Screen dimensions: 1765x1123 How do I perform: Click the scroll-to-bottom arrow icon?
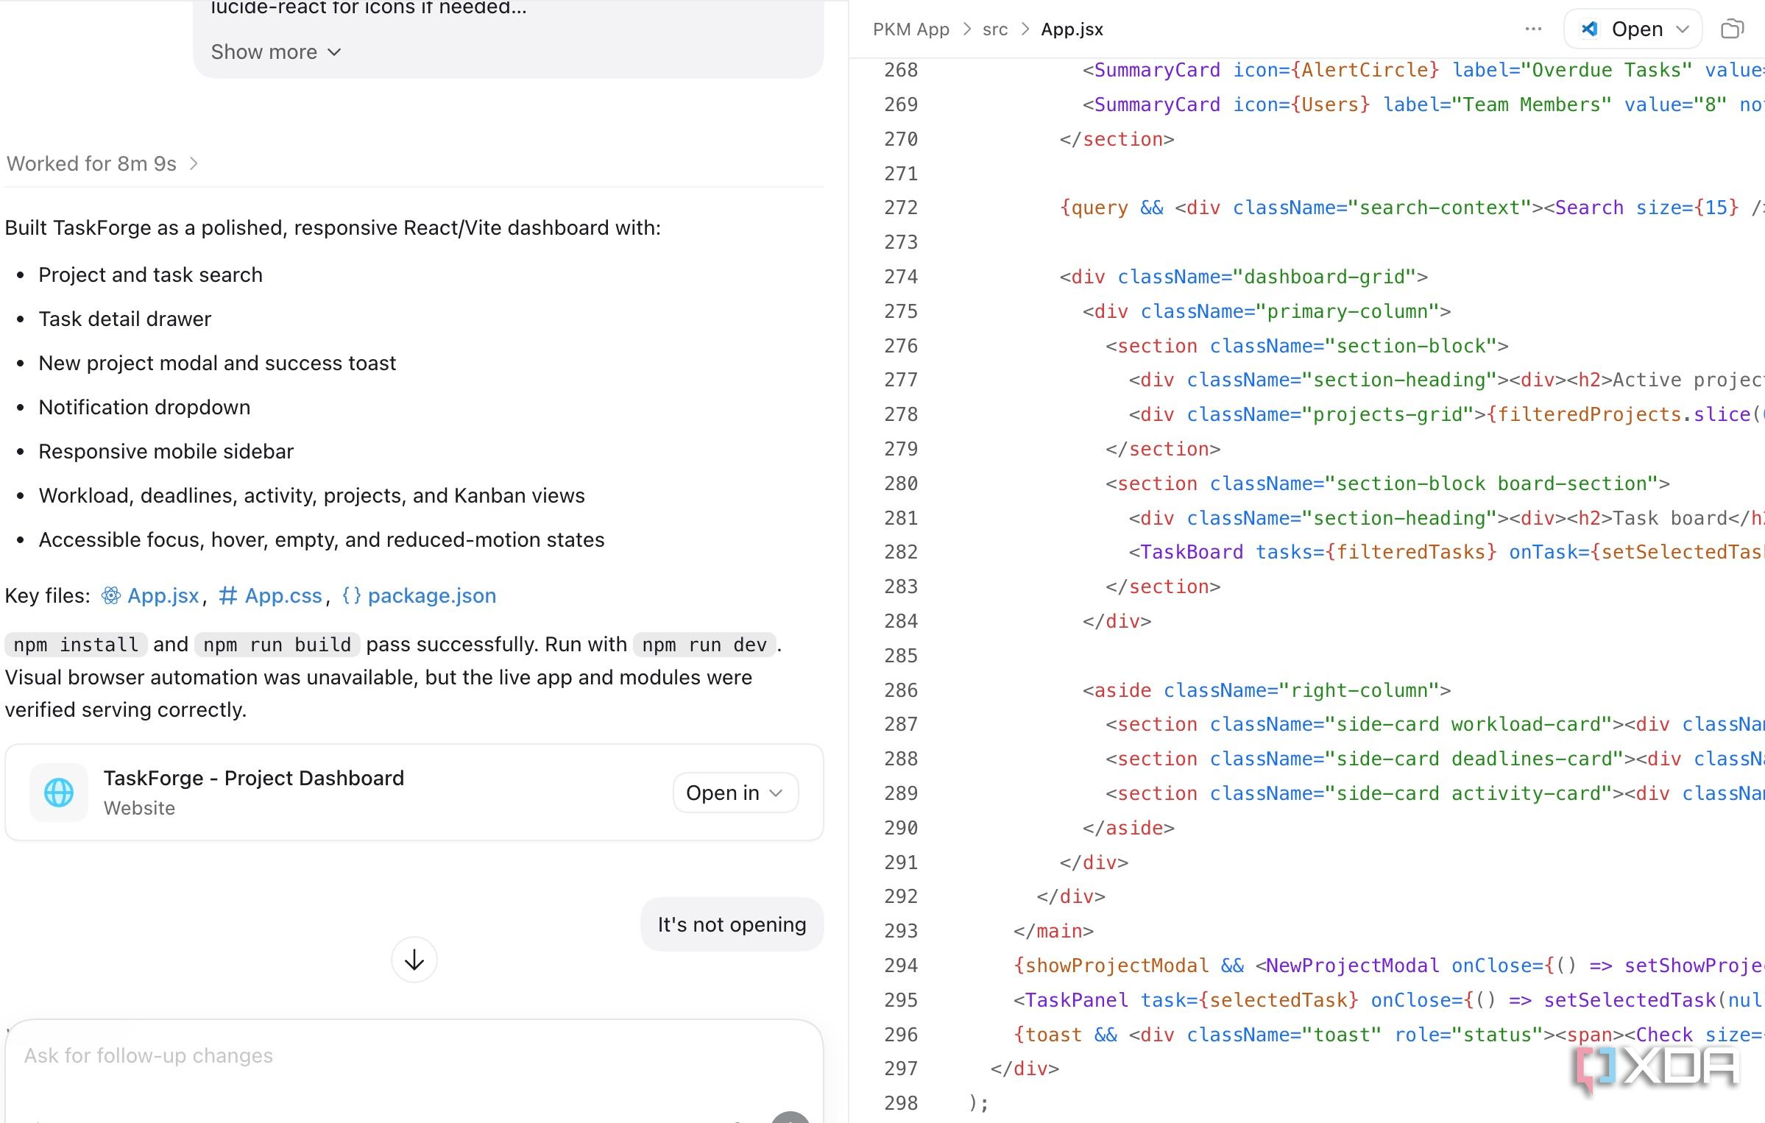[414, 960]
